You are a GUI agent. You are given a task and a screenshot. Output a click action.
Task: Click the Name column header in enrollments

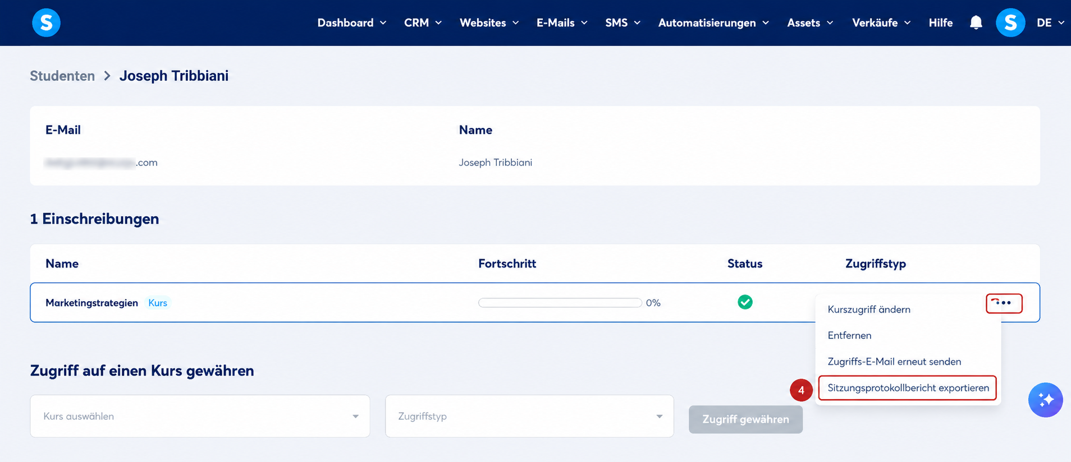point(62,264)
